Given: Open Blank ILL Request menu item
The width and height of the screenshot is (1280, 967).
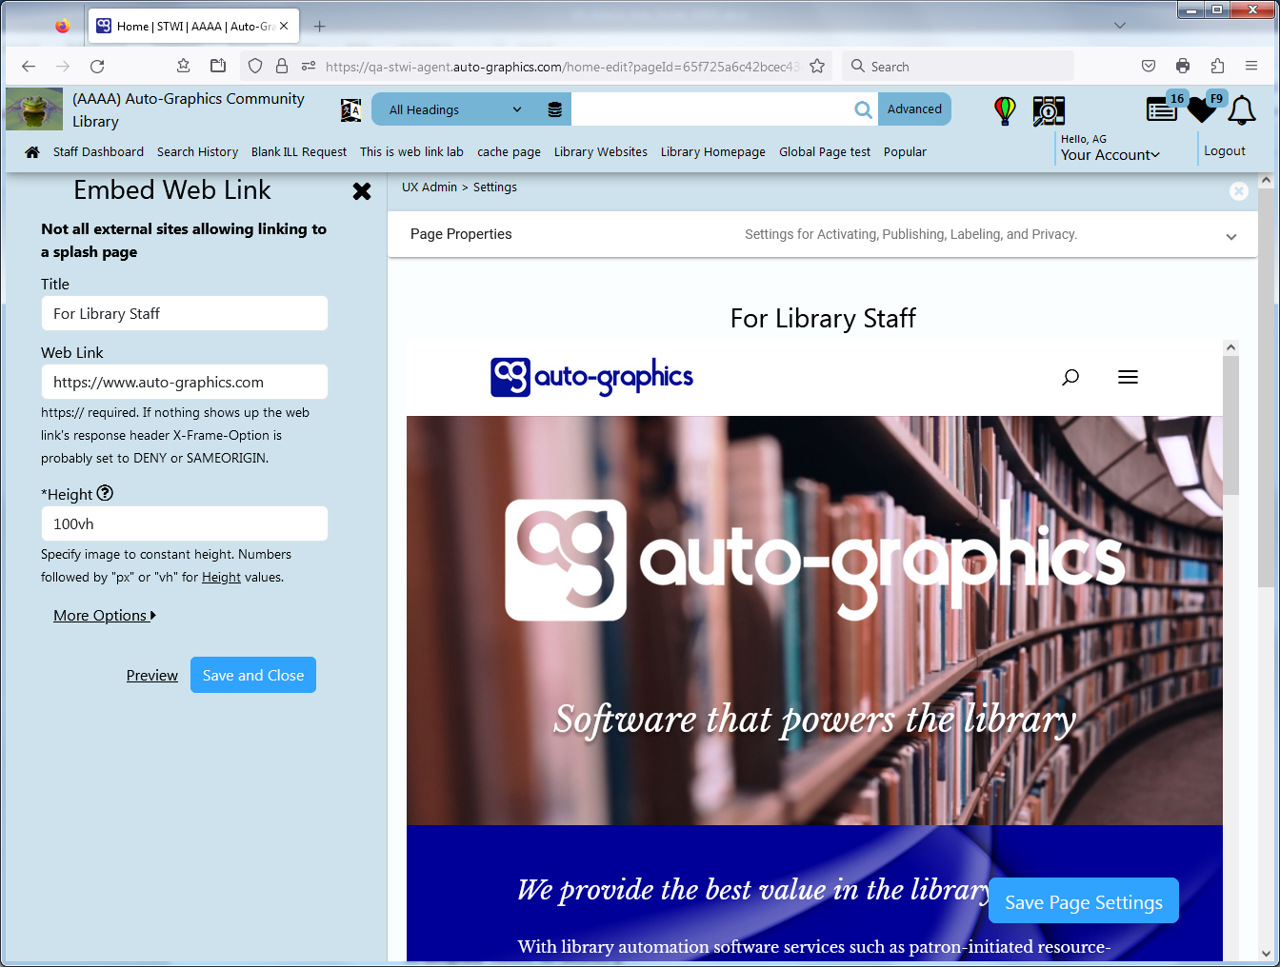Looking at the screenshot, I should point(299,152).
